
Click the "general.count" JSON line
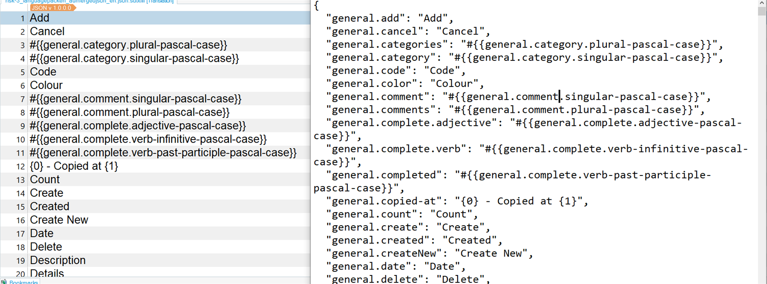(402, 214)
